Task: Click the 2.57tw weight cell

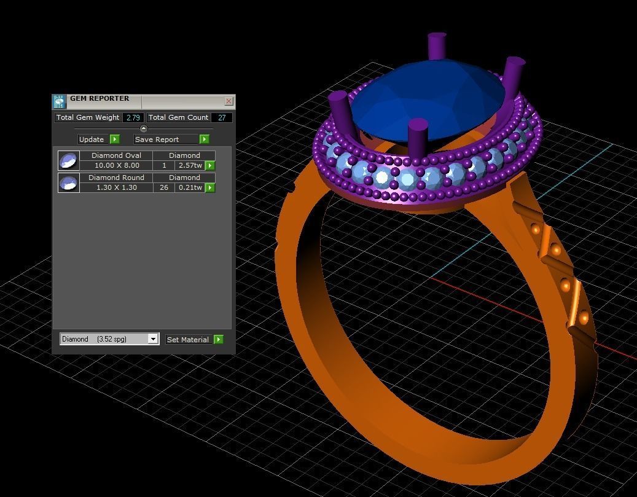Action: click(x=190, y=165)
